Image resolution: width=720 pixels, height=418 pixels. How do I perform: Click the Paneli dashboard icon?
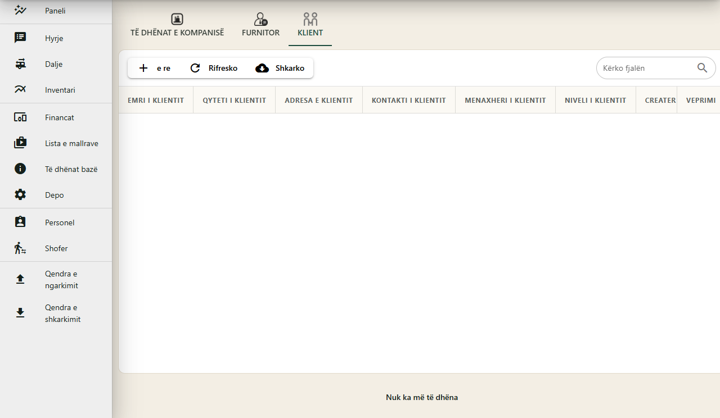20,10
